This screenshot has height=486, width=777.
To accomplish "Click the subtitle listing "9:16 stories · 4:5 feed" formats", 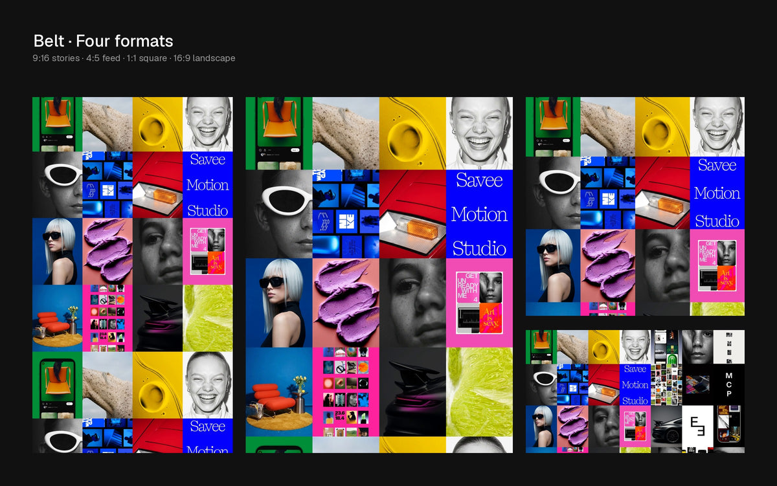I will (134, 58).
